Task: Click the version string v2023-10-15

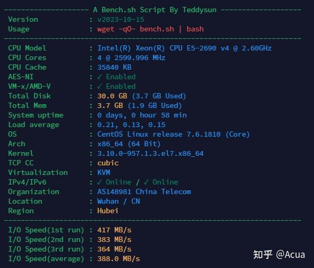Action: pyautogui.click(x=121, y=20)
